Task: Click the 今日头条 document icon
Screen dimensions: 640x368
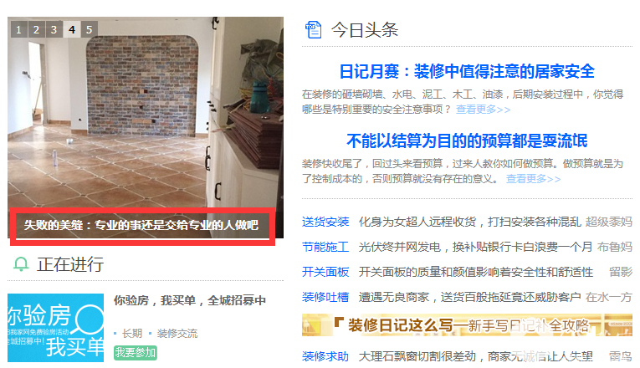Action: [x=314, y=30]
